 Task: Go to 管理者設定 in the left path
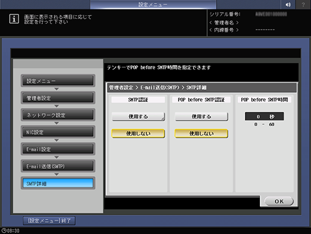(58, 98)
